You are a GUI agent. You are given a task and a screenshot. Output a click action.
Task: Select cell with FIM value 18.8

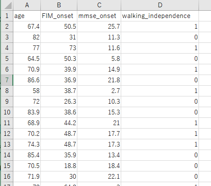(59, 166)
